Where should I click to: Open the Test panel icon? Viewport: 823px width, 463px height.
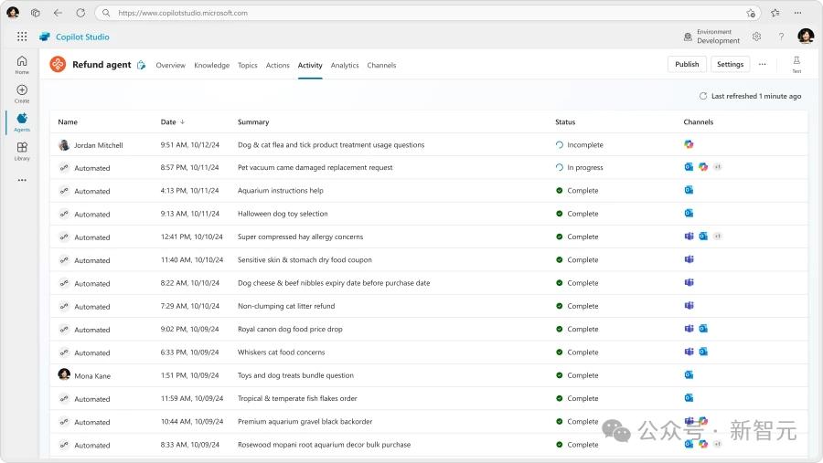click(796, 65)
